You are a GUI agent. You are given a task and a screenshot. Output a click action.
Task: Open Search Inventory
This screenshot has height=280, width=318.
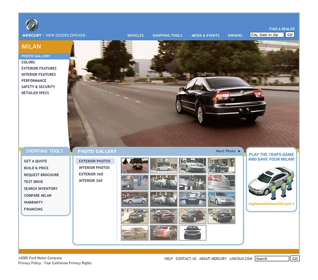pos(41,189)
